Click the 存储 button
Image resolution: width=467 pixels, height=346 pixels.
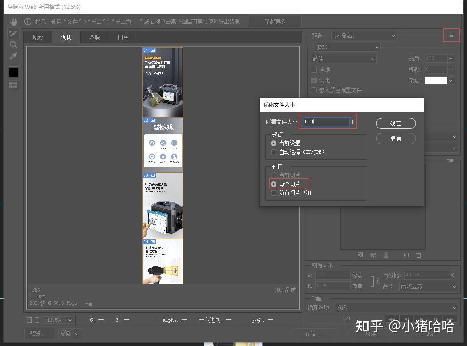(315, 334)
